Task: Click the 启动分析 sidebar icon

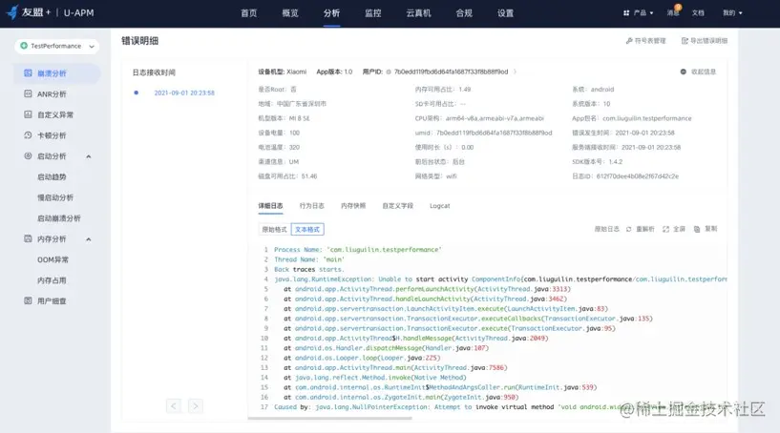Action: pos(28,156)
